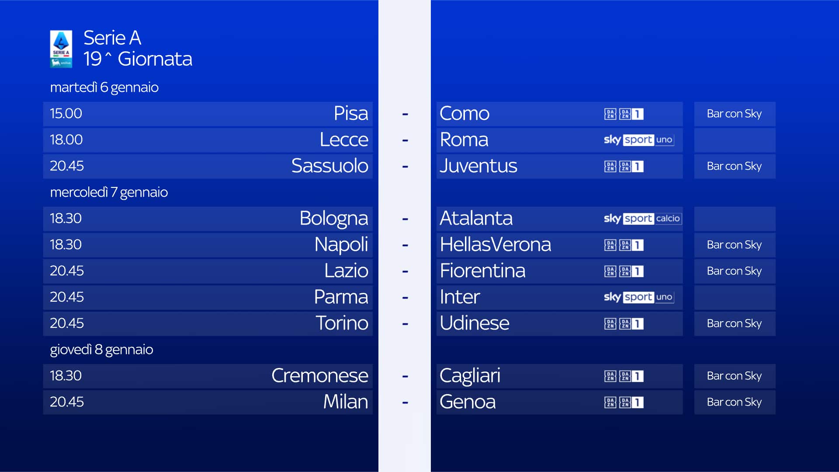
Task: Click Bar con Sky for Sassuolo-Juventus
Action: [734, 167]
